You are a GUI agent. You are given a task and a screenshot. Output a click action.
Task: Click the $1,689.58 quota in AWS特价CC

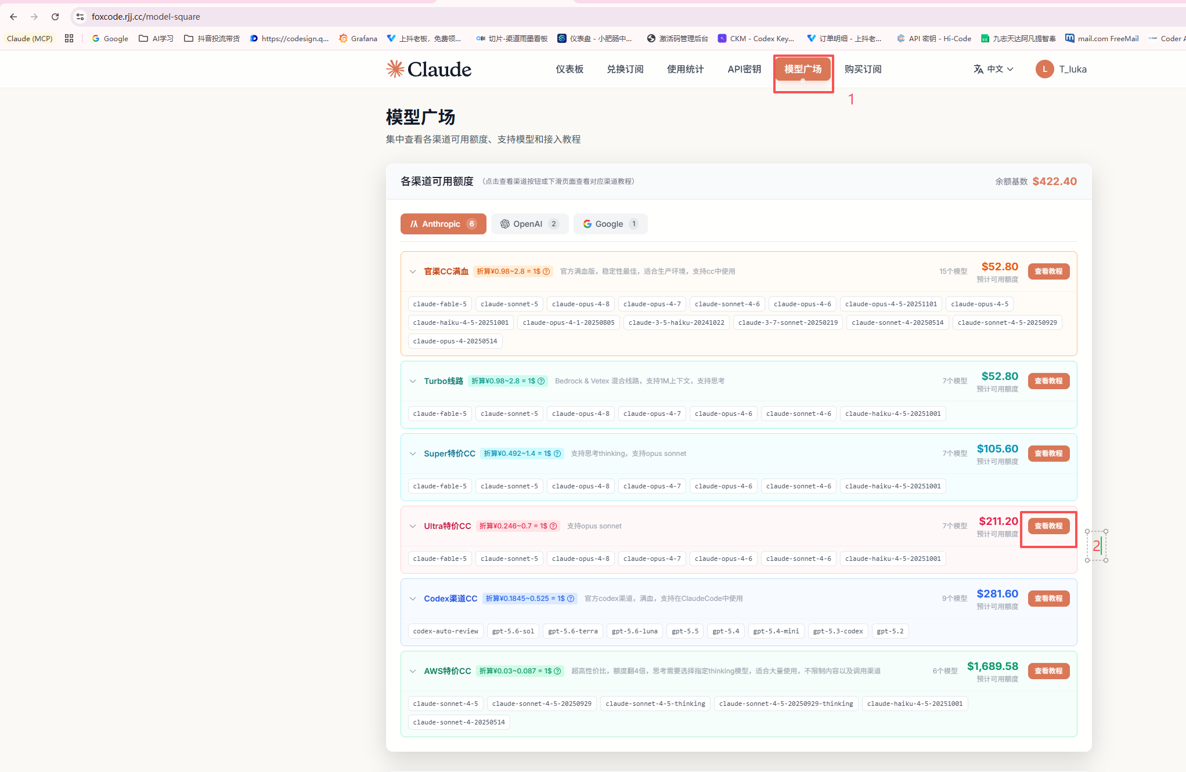point(993,666)
